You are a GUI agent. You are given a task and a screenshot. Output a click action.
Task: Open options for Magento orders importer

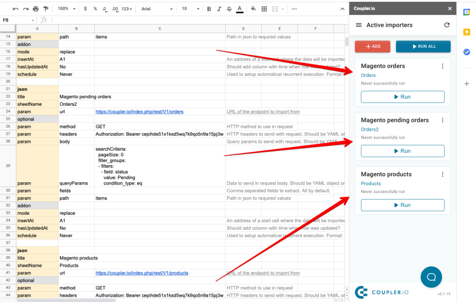[443, 66]
